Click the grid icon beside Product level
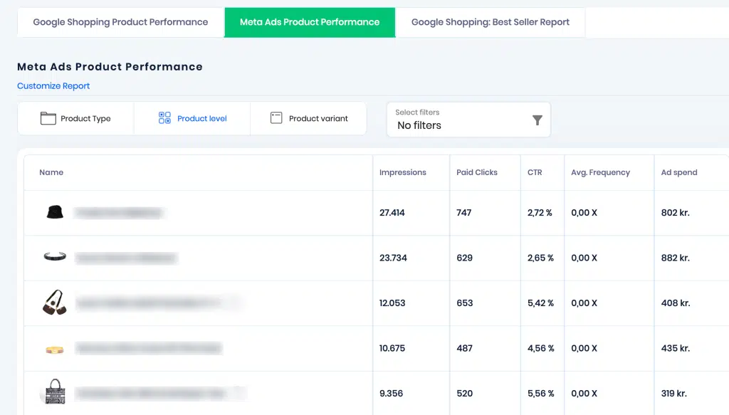729x415 pixels. coord(164,118)
